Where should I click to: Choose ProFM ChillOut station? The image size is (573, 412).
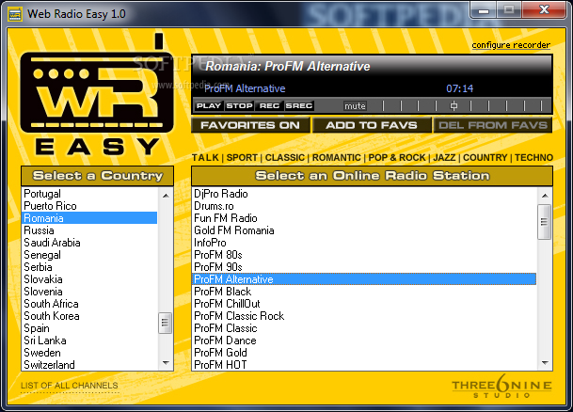(x=364, y=304)
